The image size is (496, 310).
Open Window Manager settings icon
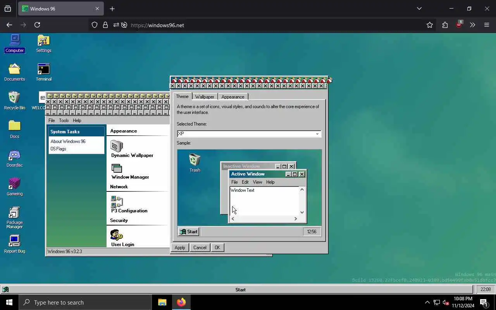(117, 169)
